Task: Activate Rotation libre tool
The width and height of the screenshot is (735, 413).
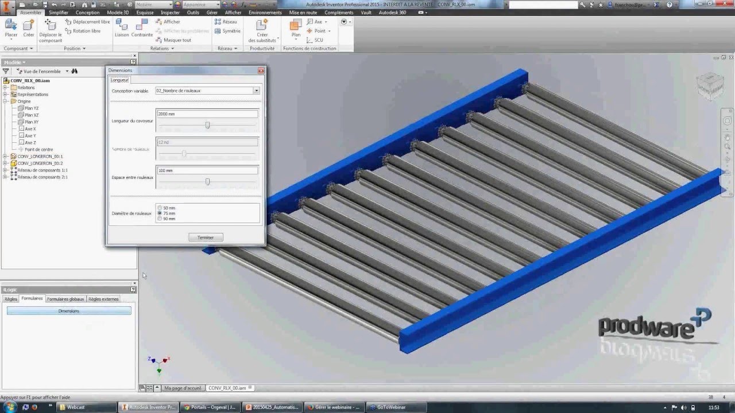Action: 83,31
